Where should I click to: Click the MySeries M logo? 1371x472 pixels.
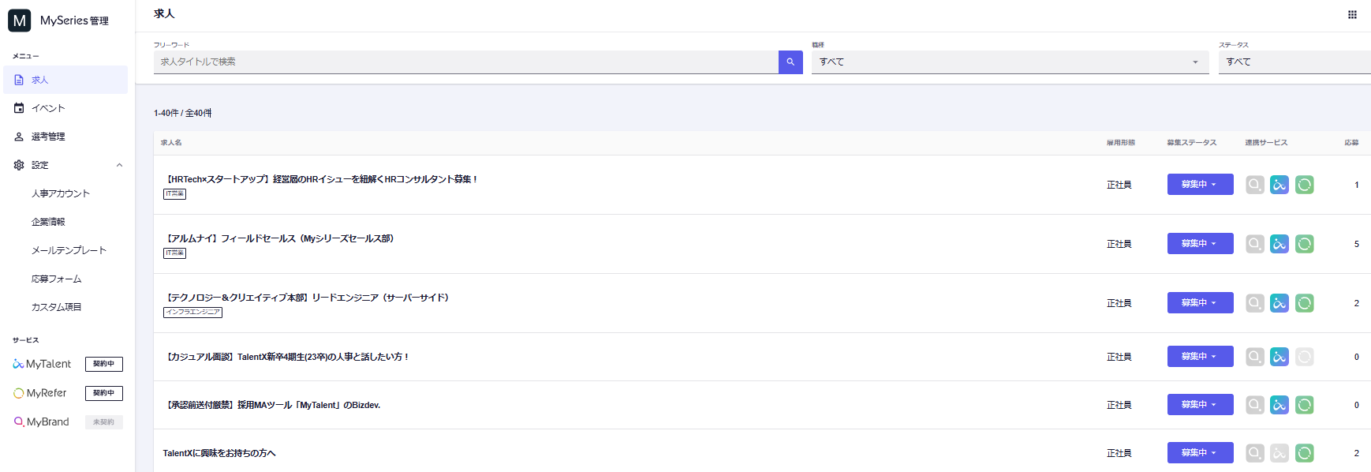click(20, 21)
